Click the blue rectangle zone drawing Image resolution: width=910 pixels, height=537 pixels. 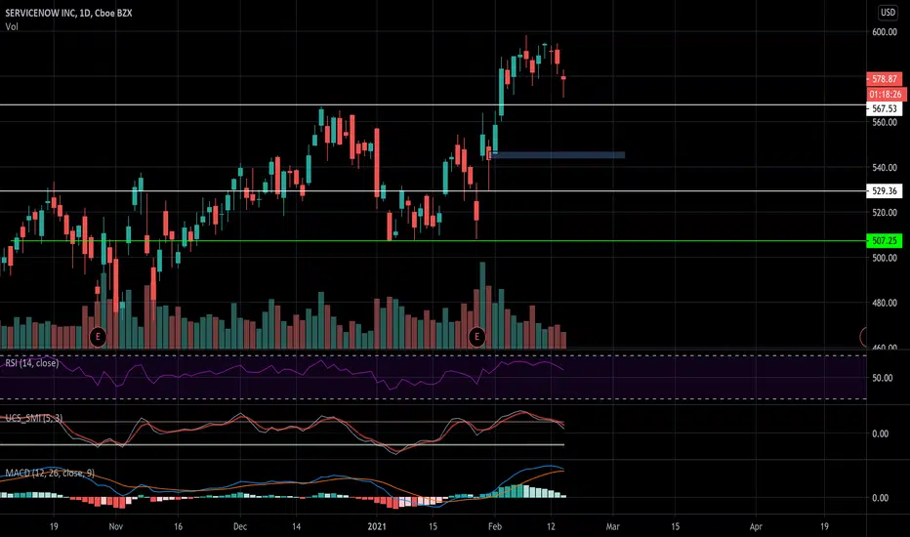[558, 155]
